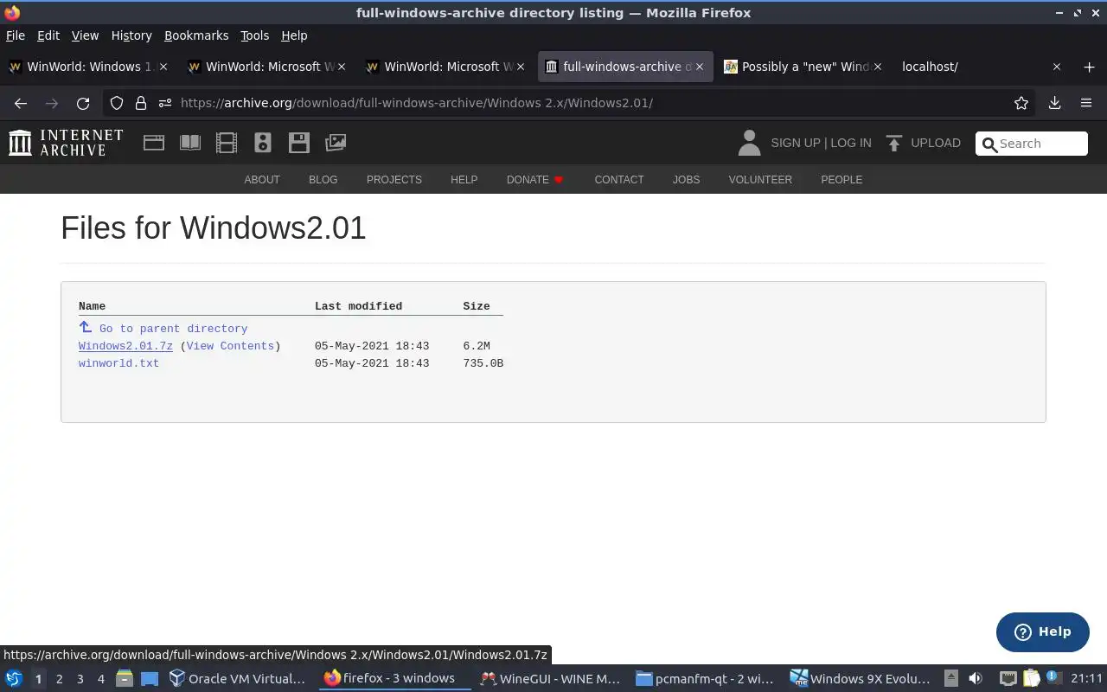This screenshot has height=692, width=1107.
Task: Close the localhost tab
Action: (x=1056, y=67)
